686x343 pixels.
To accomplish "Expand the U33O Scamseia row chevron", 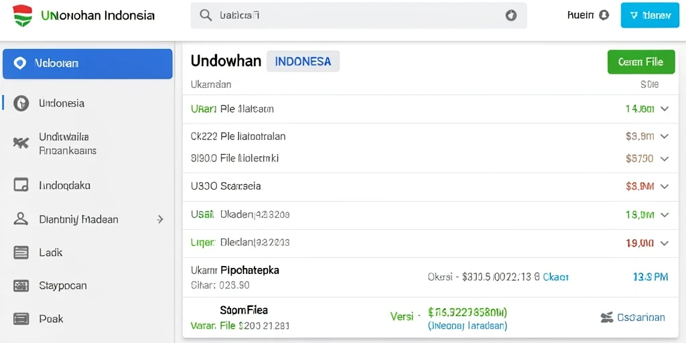I will pyautogui.click(x=665, y=187).
